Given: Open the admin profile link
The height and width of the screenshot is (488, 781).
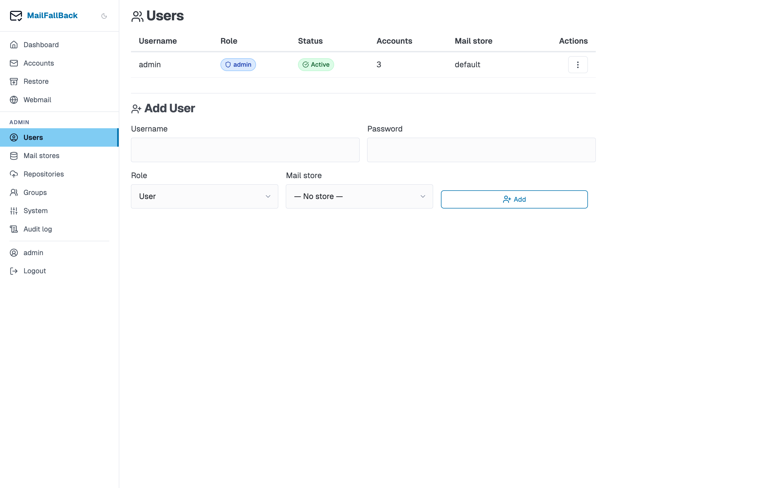Looking at the screenshot, I should coord(59,253).
